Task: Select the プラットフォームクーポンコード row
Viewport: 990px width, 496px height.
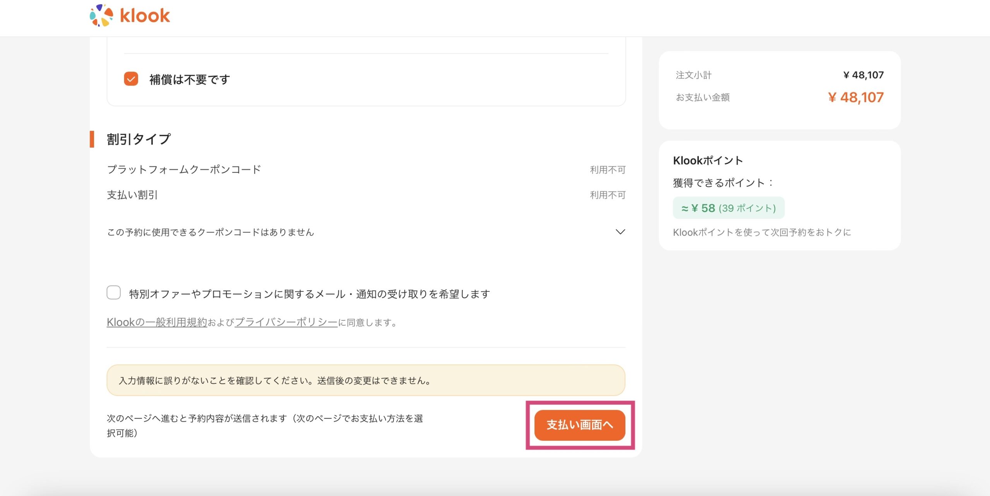Action: (366, 169)
